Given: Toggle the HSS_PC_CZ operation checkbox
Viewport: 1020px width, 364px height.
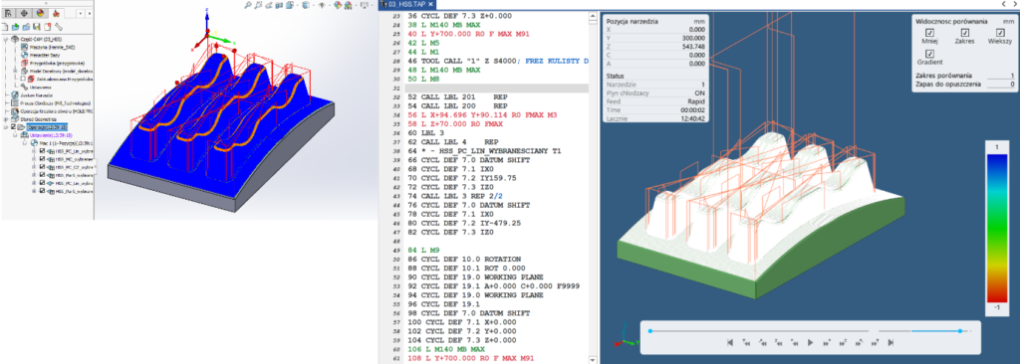Looking at the screenshot, I should pyautogui.click(x=43, y=167).
